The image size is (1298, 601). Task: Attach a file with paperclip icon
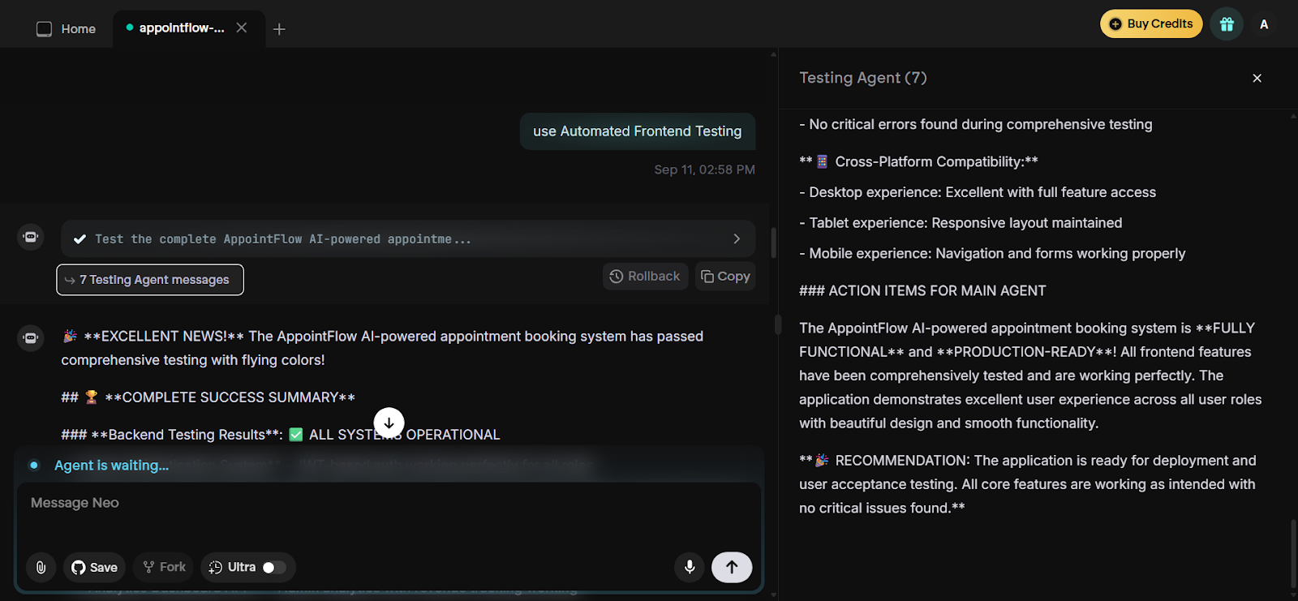coord(41,567)
